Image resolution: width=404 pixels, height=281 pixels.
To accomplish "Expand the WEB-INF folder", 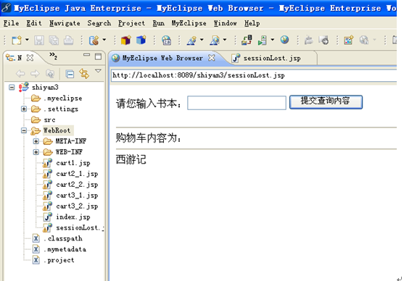I will click(x=36, y=152).
